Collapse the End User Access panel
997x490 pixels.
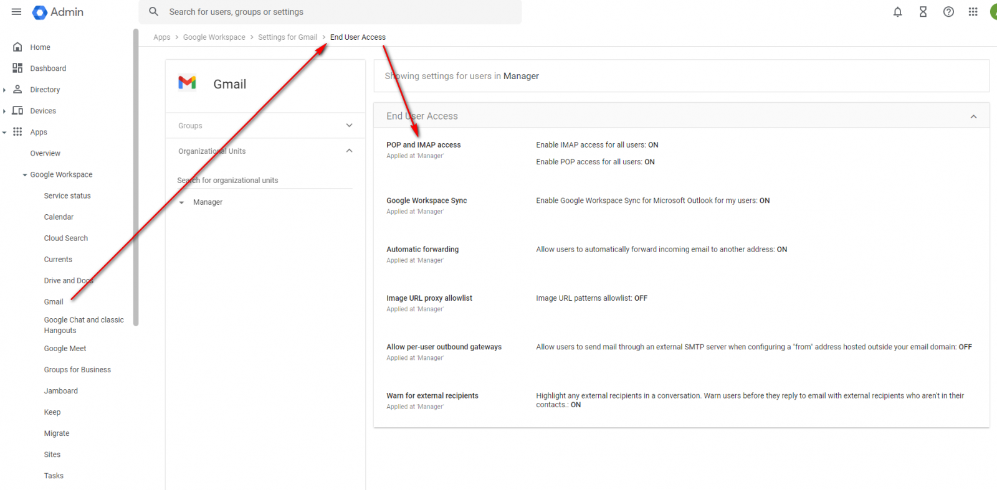(x=973, y=116)
